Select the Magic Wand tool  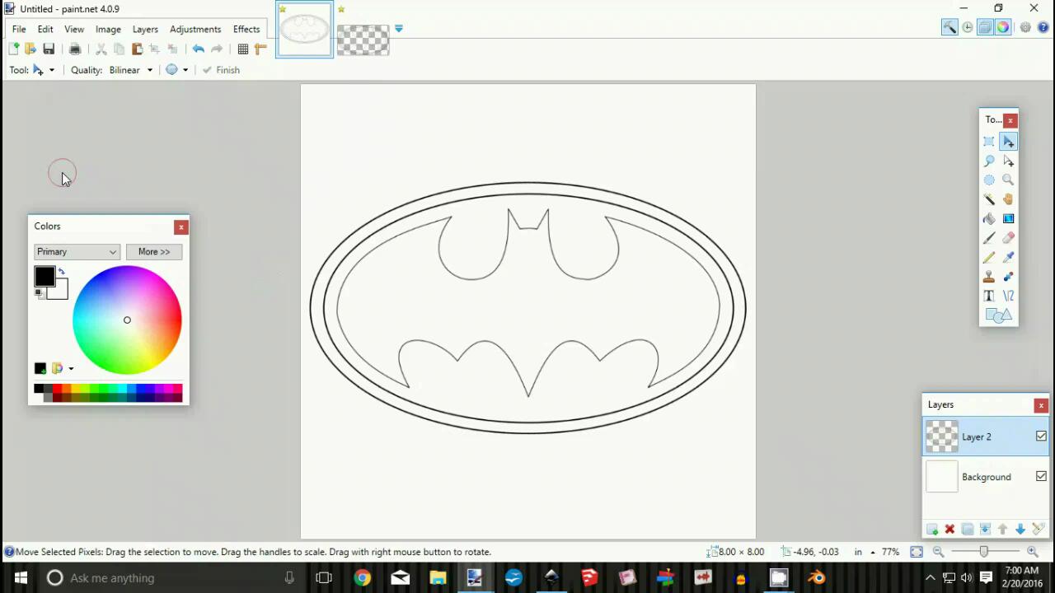tap(989, 199)
